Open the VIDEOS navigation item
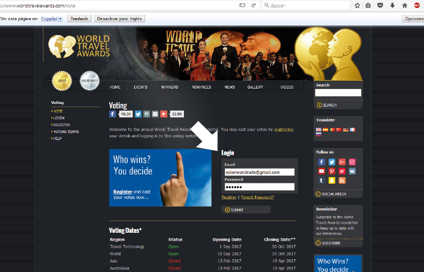Screen dimensions: 424x272 287,87
